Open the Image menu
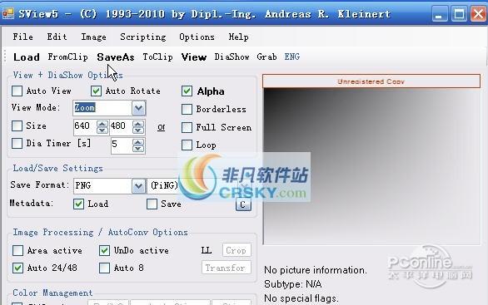 [93, 37]
